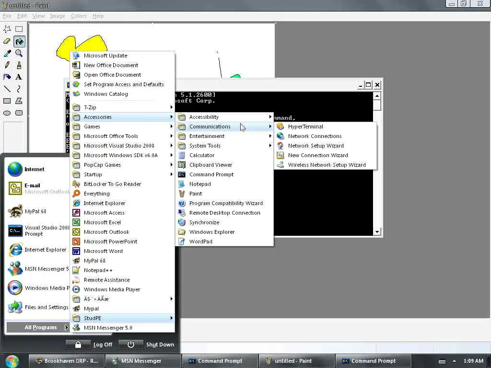Viewport: 491px width, 368px height.
Task: Open the Colors menu in Paint
Action: (x=79, y=16)
